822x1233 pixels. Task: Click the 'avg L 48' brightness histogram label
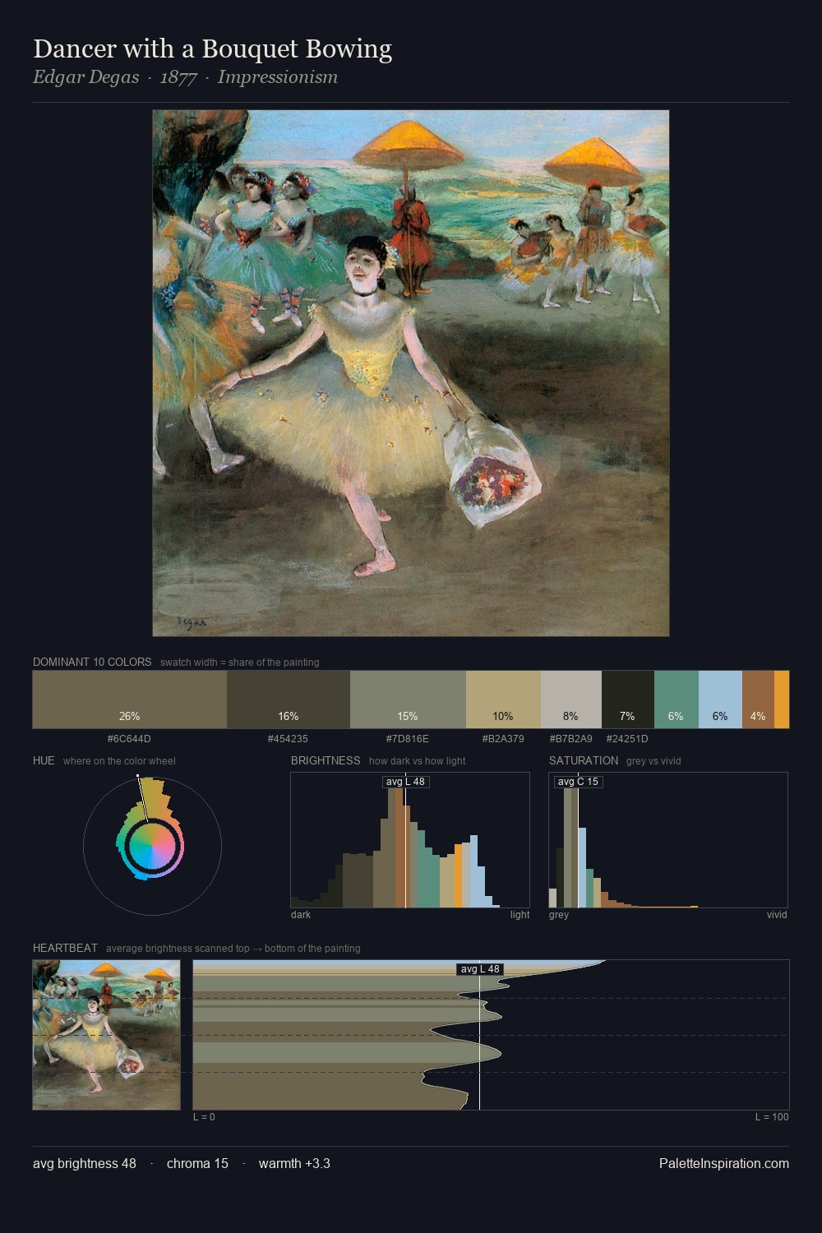(x=405, y=782)
